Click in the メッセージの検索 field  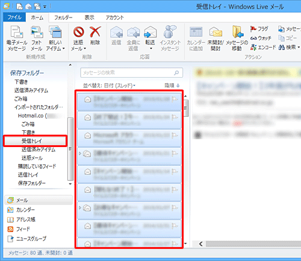click(x=131, y=72)
